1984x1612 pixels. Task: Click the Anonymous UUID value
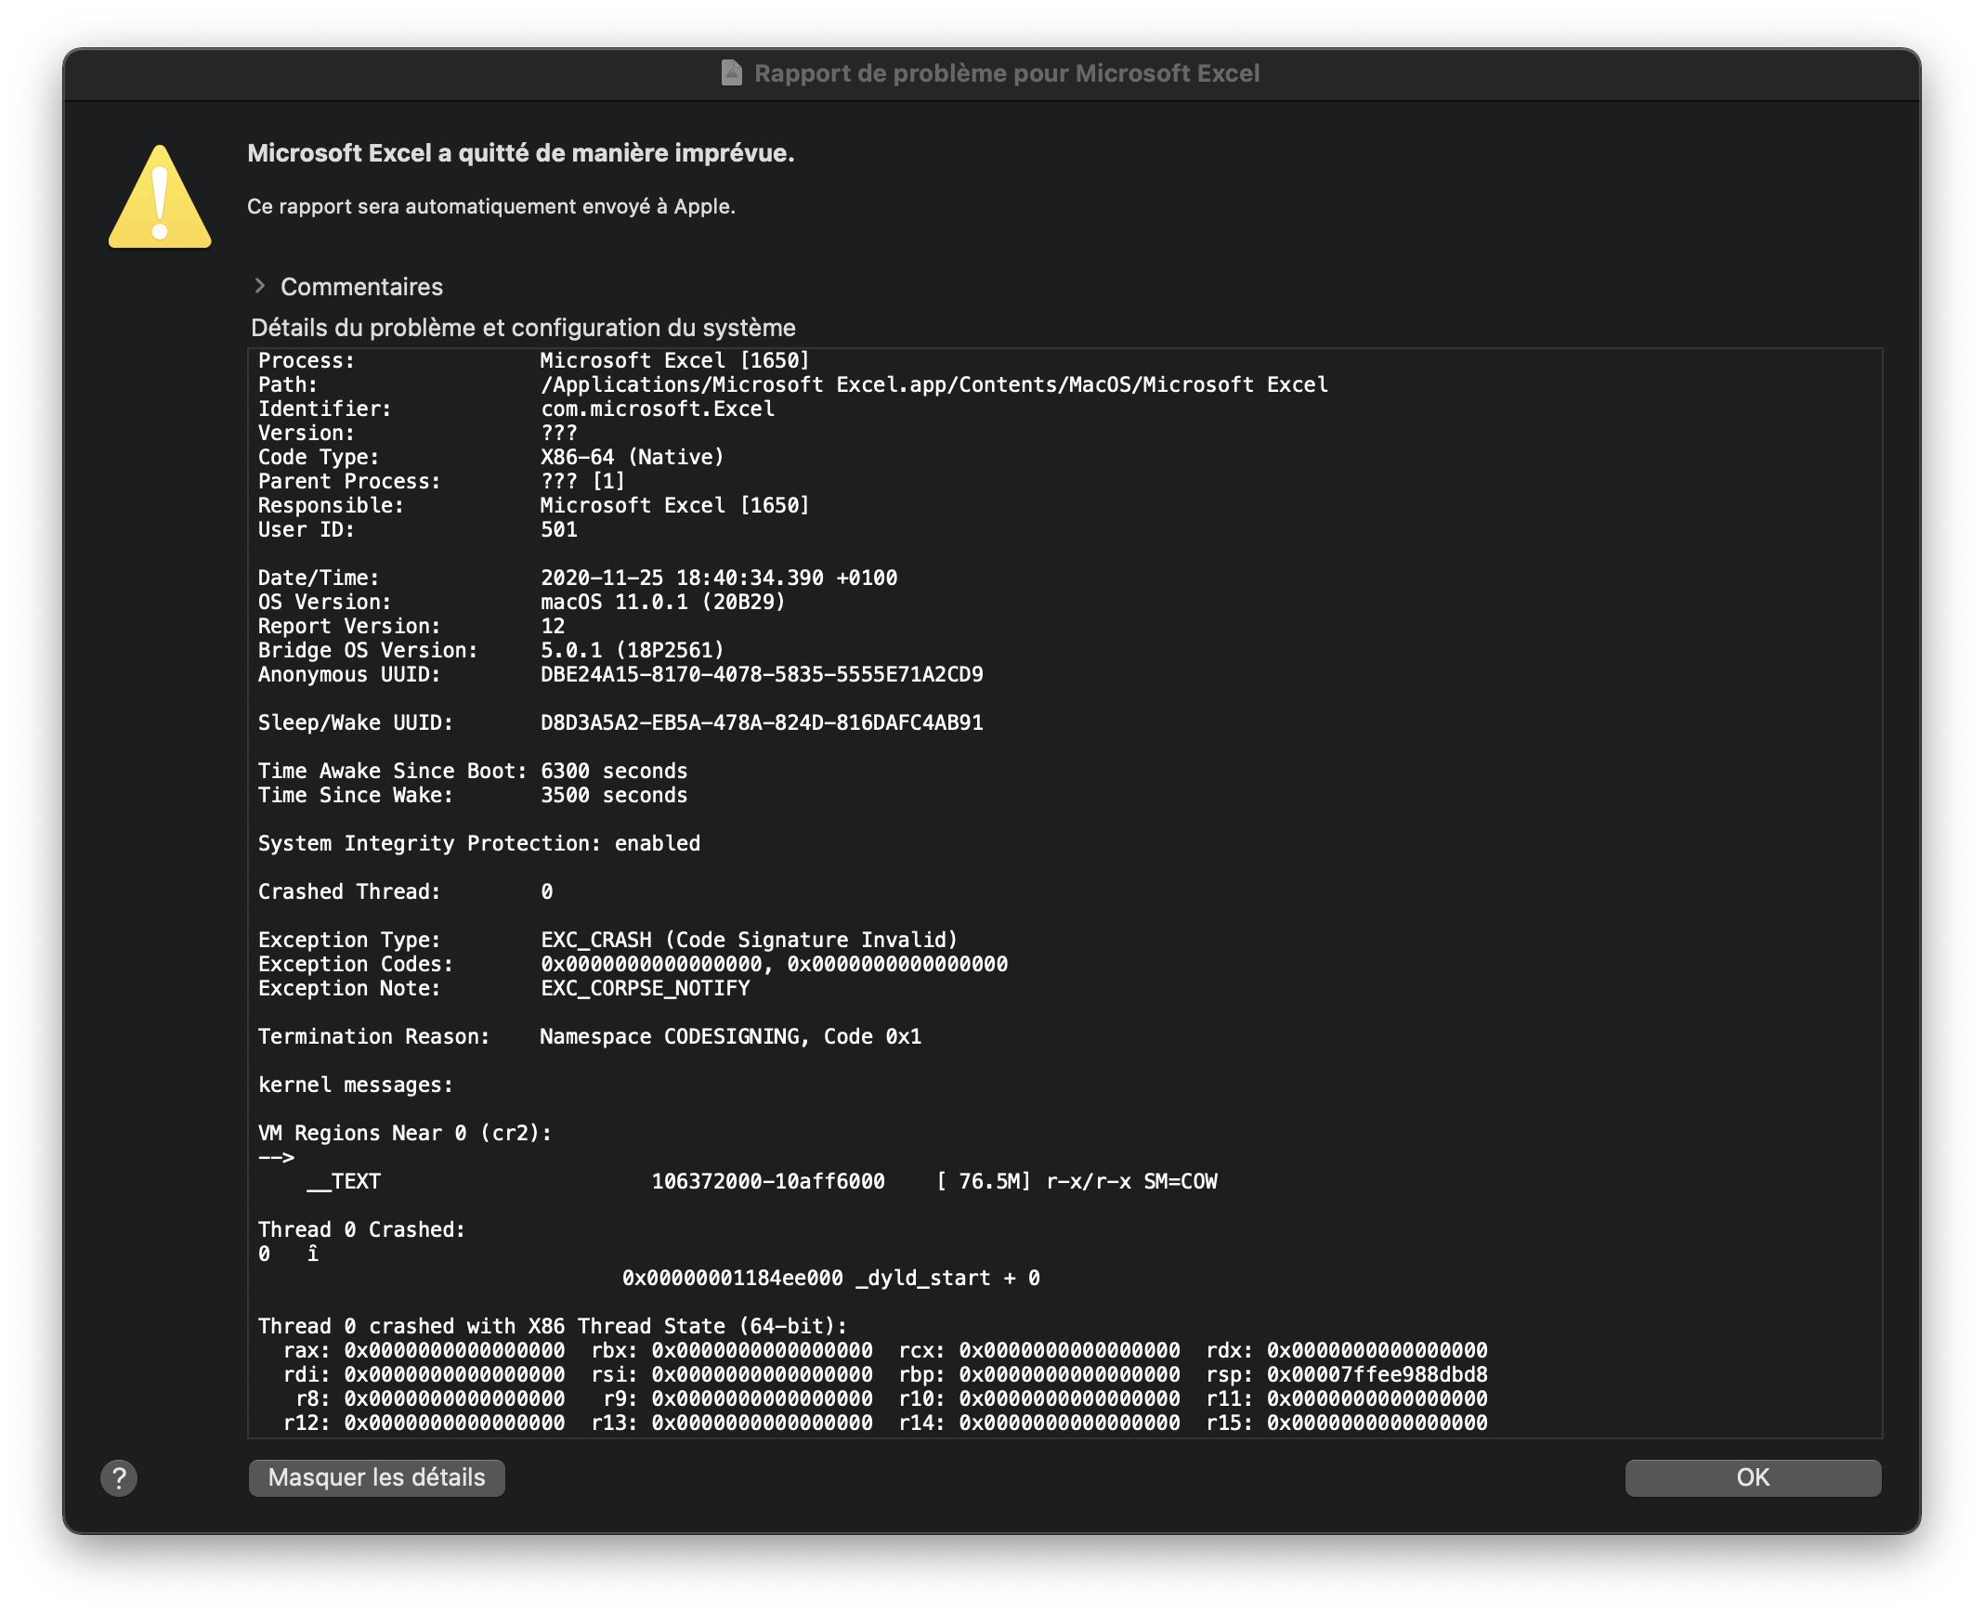tap(762, 674)
